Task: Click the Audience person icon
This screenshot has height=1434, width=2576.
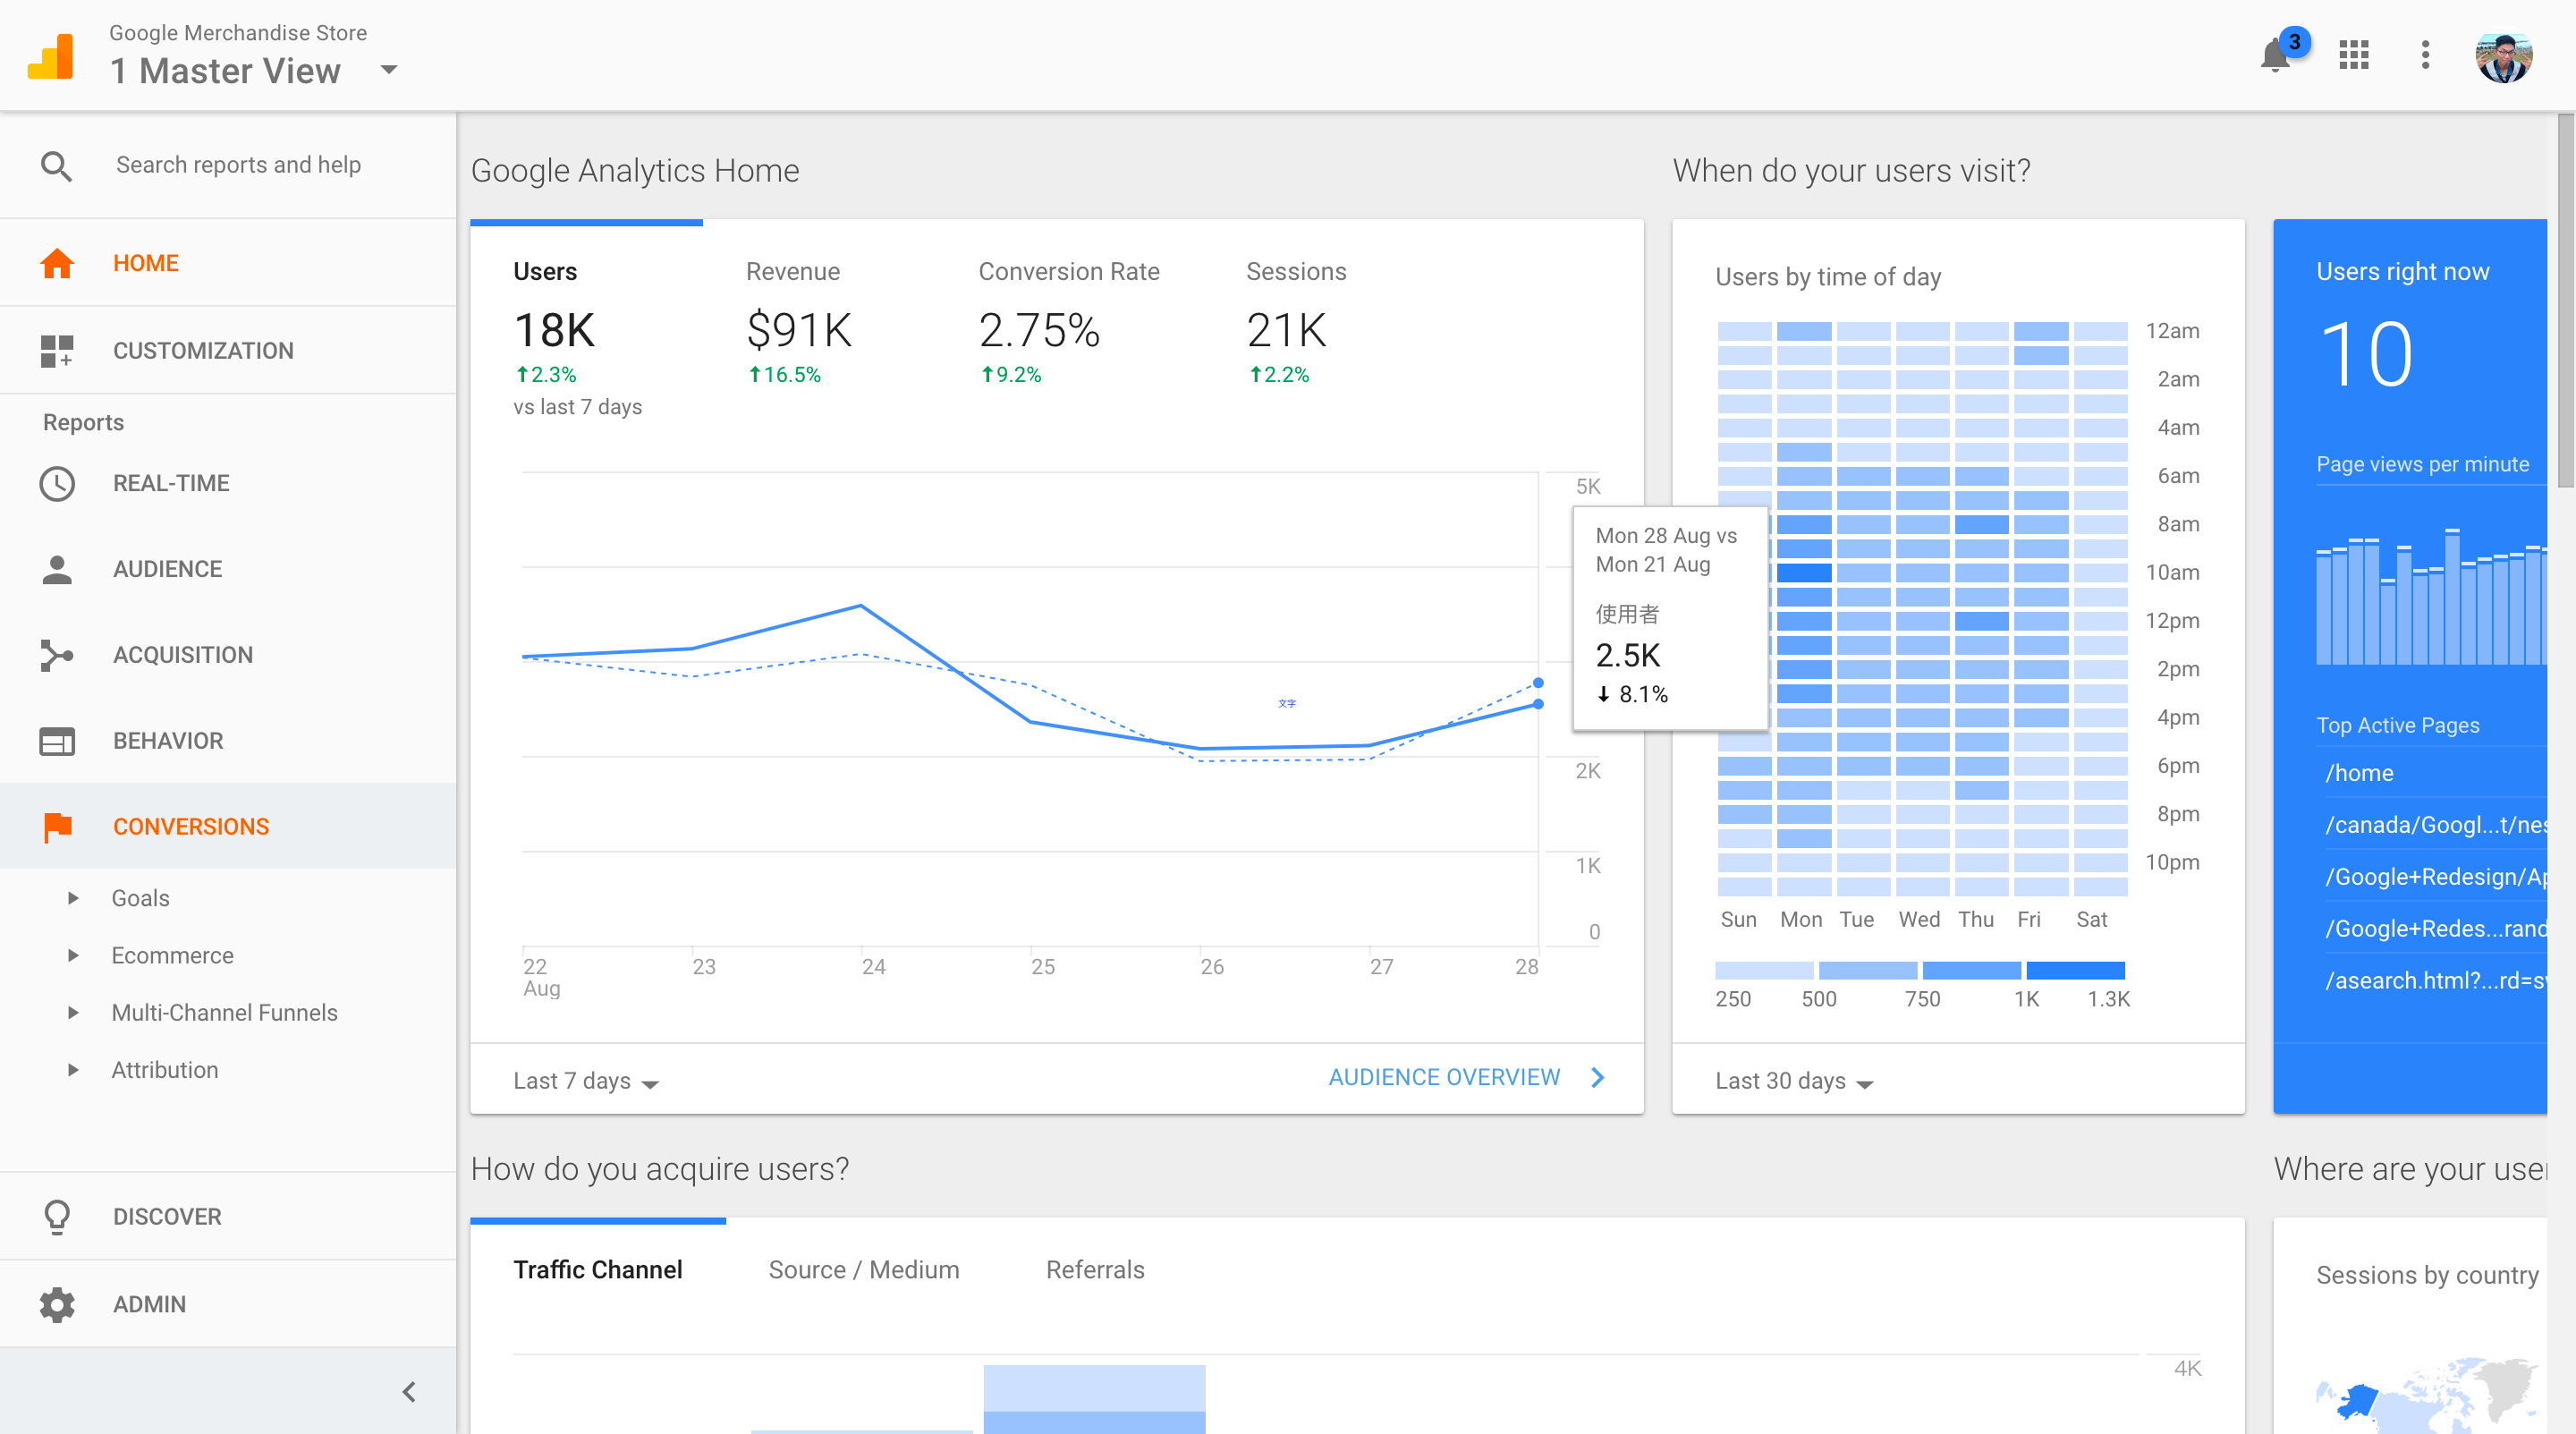Action: point(57,569)
